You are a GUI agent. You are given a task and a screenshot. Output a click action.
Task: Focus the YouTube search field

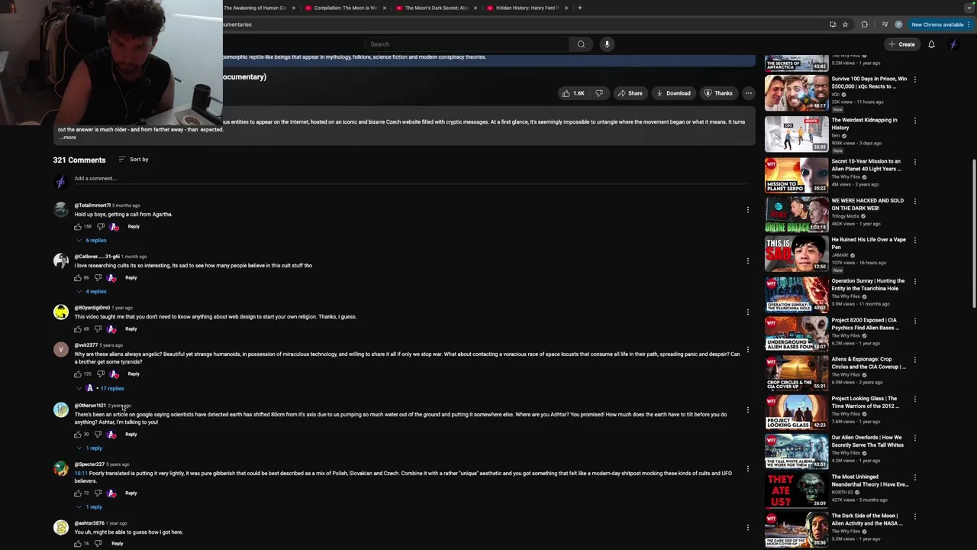(x=467, y=44)
